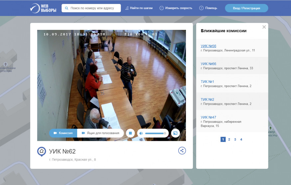Viewport: 291px width, 185px height.
Task: Switch to Ящик для голосования camera
Action: point(100,133)
